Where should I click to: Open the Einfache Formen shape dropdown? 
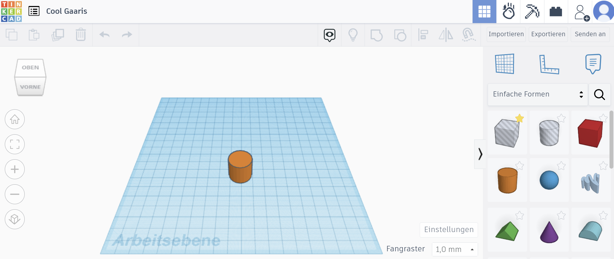[537, 94]
